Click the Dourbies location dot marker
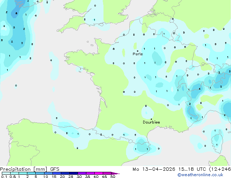 coord(151,119)
